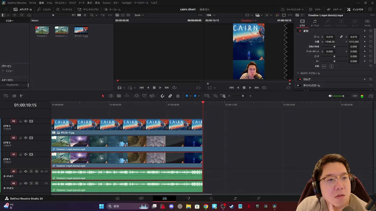Toggle the zoom X/Y link chain icon
Viewport: 376px width, 211px height.
pos(341,37)
